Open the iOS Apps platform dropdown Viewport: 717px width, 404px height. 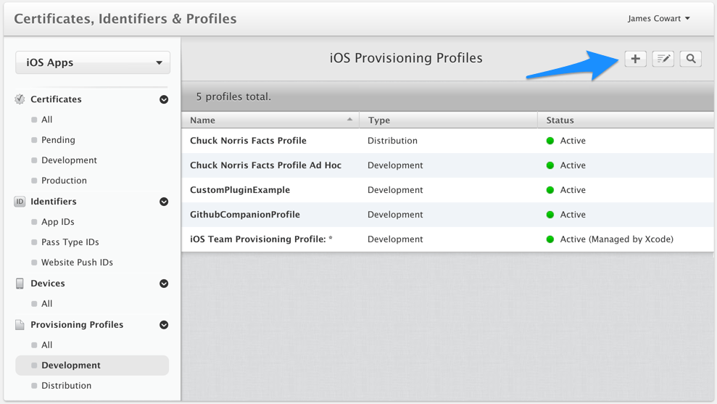pyautogui.click(x=93, y=62)
